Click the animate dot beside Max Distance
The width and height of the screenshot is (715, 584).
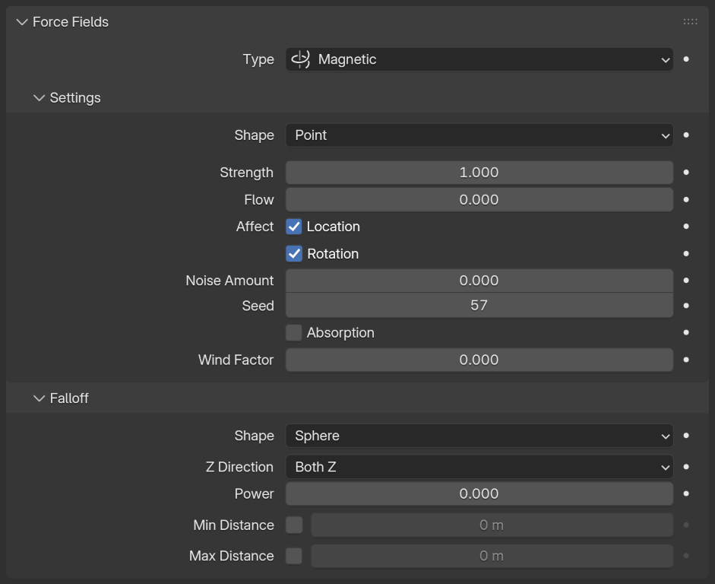(686, 556)
